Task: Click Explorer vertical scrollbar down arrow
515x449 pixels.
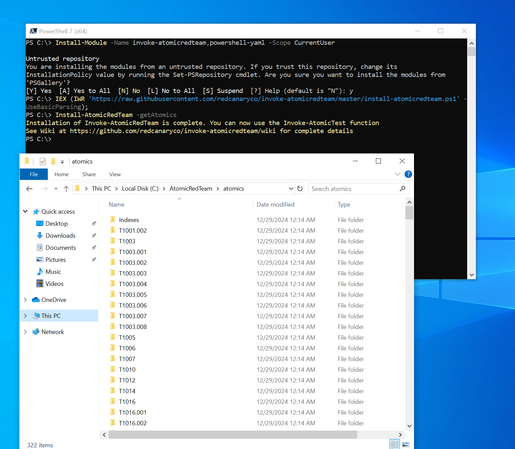Action: click(x=409, y=426)
